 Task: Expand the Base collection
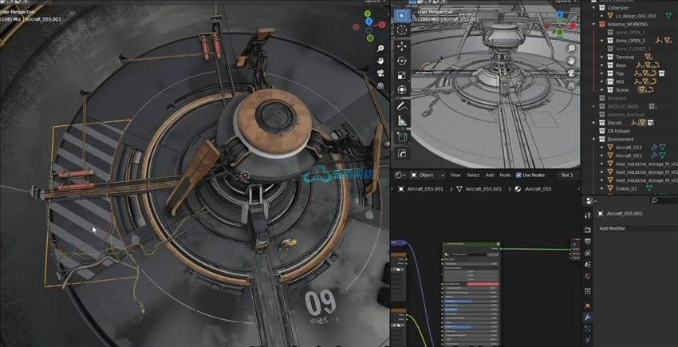pyautogui.click(x=602, y=65)
